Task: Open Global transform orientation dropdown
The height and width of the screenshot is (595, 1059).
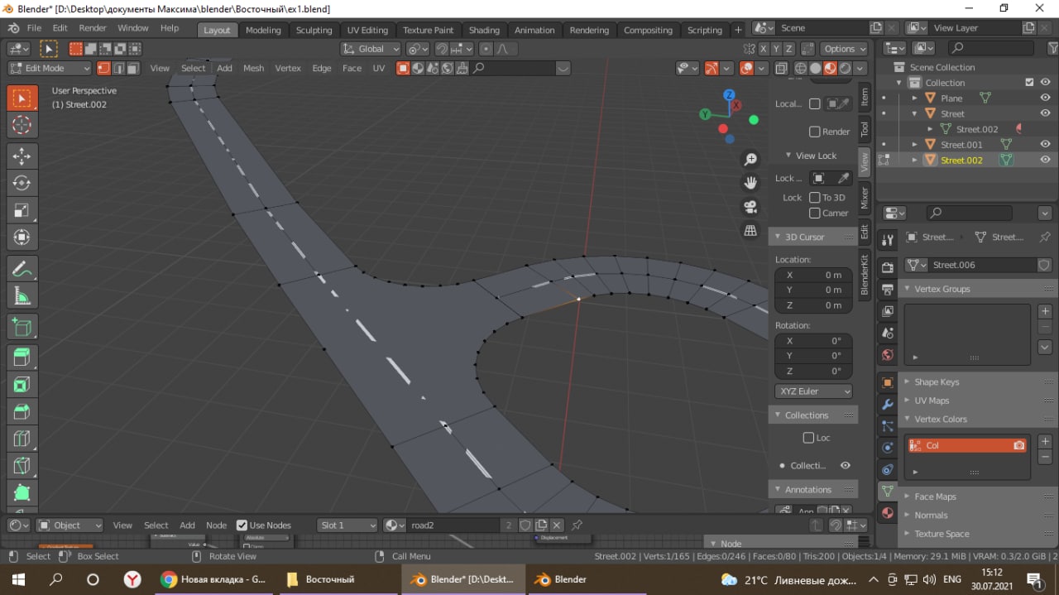Action: [371, 49]
